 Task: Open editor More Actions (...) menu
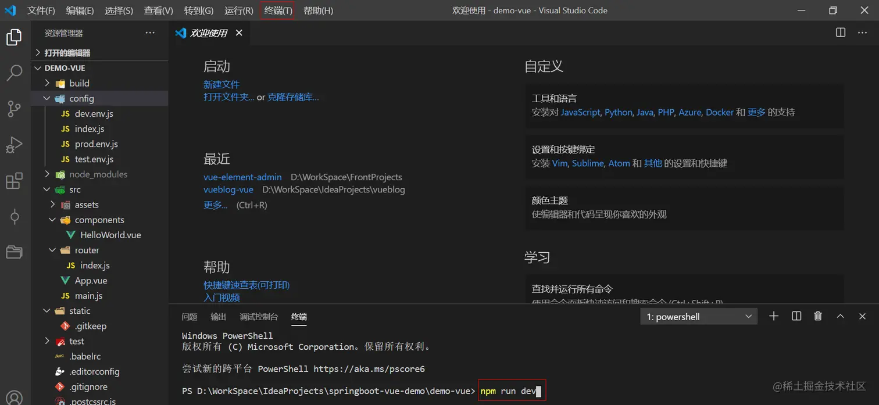pos(862,33)
